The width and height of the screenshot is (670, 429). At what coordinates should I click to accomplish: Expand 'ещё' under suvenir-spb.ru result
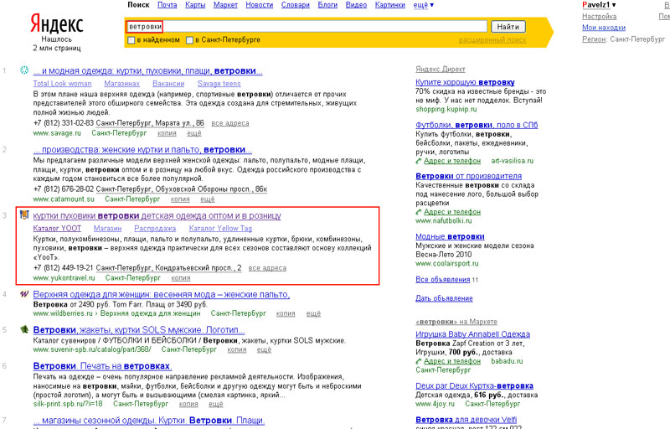264,349
